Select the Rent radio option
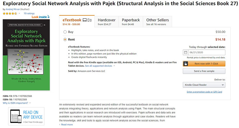This screenshot has width=239, height=128. (65, 40)
